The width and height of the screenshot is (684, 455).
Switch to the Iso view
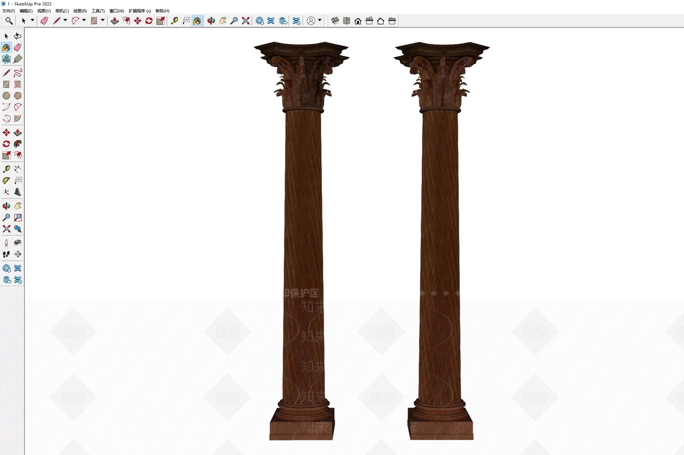335,21
